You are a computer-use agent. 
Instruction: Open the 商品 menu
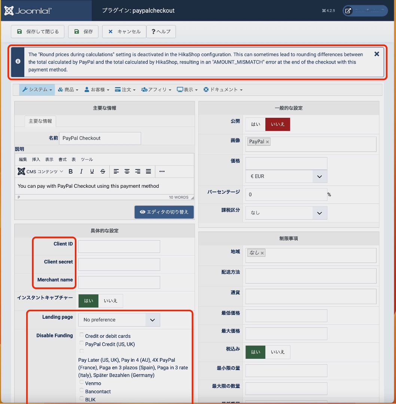68,90
